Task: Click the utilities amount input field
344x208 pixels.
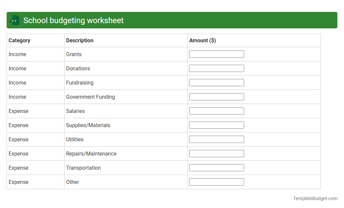Action: (216, 139)
